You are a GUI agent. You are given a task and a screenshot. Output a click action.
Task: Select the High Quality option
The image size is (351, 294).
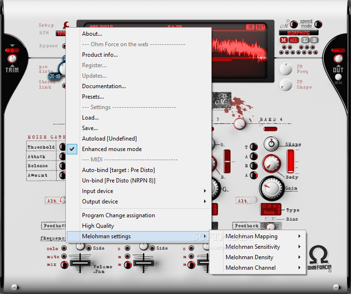click(x=139, y=226)
